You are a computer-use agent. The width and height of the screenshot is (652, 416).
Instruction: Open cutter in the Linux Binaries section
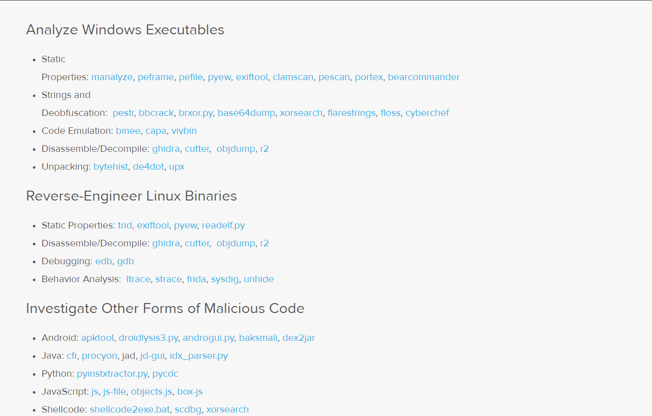197,243
